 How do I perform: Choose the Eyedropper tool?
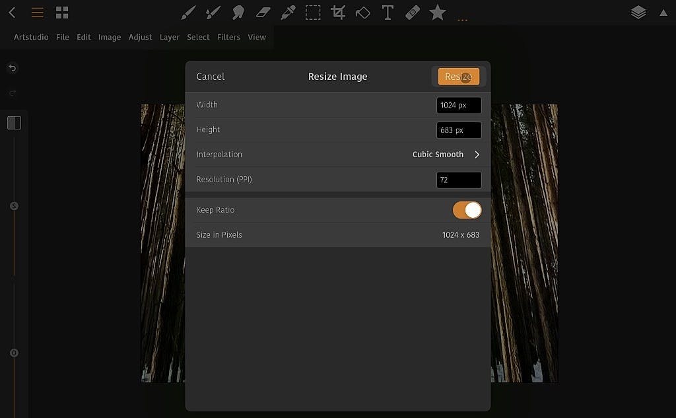288,13
